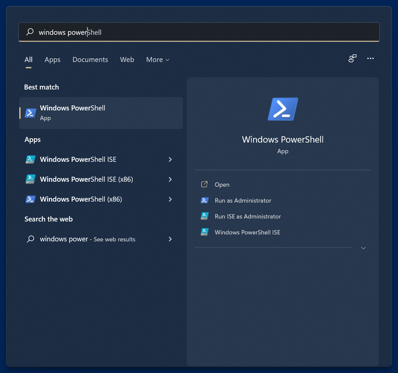The image size is (398, 373).
Task: Switch to the Documents tab
Action: [x=90, y=60]
